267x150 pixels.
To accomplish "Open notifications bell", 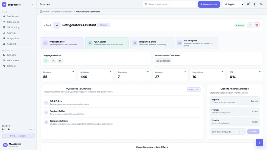I will [x=248, y=4].
